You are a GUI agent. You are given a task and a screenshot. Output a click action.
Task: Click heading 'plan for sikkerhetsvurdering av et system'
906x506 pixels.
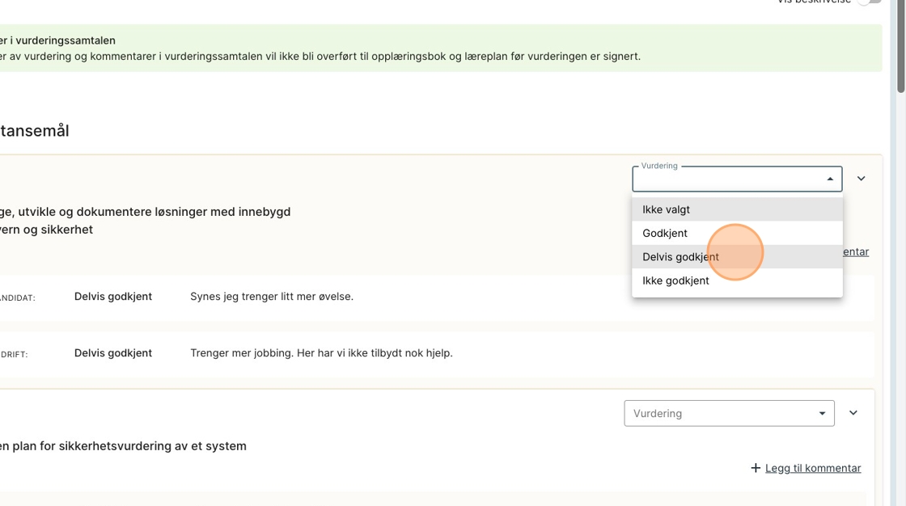click(x=125, y=446)
